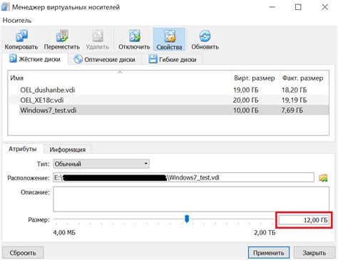Click the Применить button
The height and width of the screenshot is (260, 338).
pos(269,253)
